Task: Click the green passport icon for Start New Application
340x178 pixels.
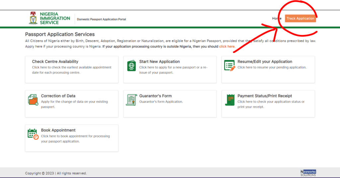Action: [131, 66]
